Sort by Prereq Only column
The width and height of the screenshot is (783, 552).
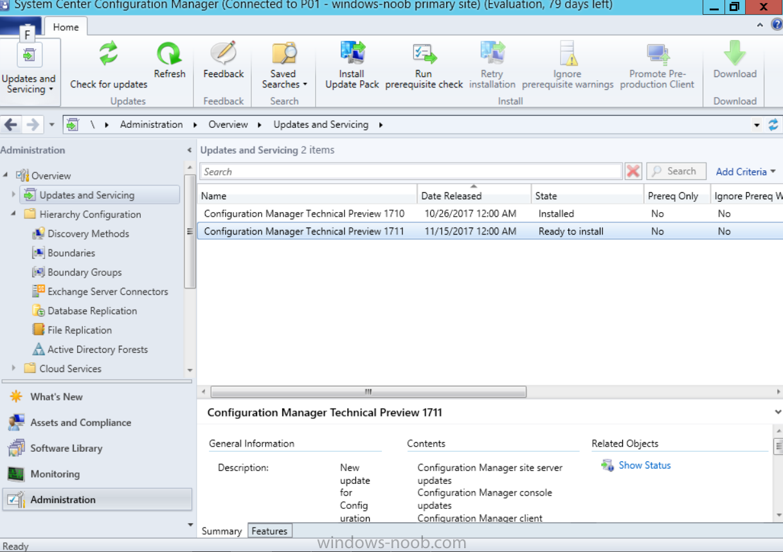(677, 196)
